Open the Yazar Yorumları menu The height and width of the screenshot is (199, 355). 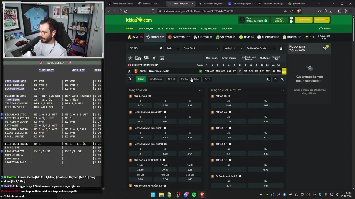166,28
